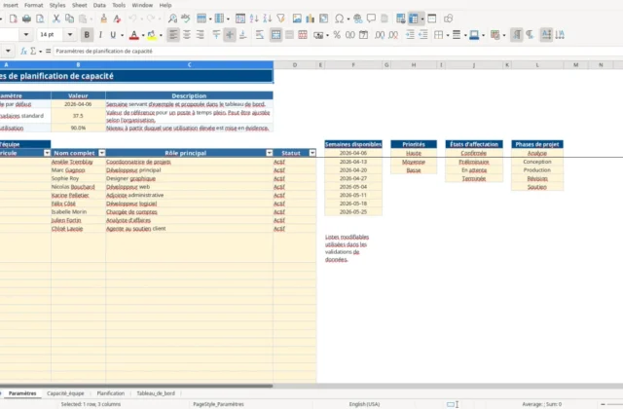This screenshot has width=623, height=409.
Task: Switch to the Capacité_équipe sheet tab
Action: 65,393
